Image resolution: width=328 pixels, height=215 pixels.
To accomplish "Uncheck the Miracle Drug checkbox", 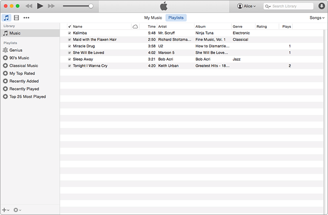I will [69, 46].
